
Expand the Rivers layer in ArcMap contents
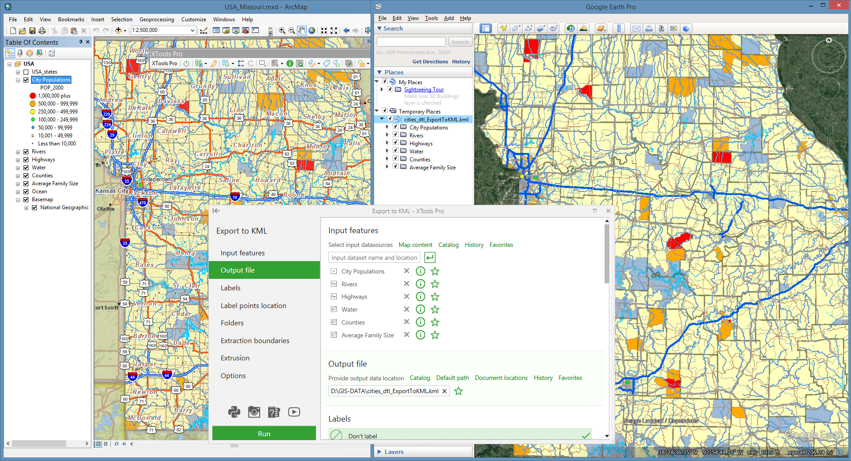pyautogui.click(x=18, y=152)
